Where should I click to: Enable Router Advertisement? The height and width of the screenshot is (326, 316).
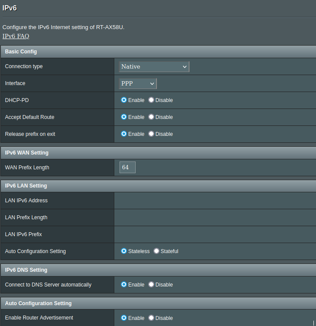tap(124, 318)
